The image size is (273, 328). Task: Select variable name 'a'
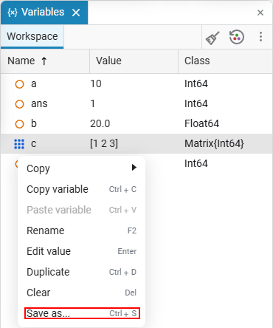pos(34,84)
